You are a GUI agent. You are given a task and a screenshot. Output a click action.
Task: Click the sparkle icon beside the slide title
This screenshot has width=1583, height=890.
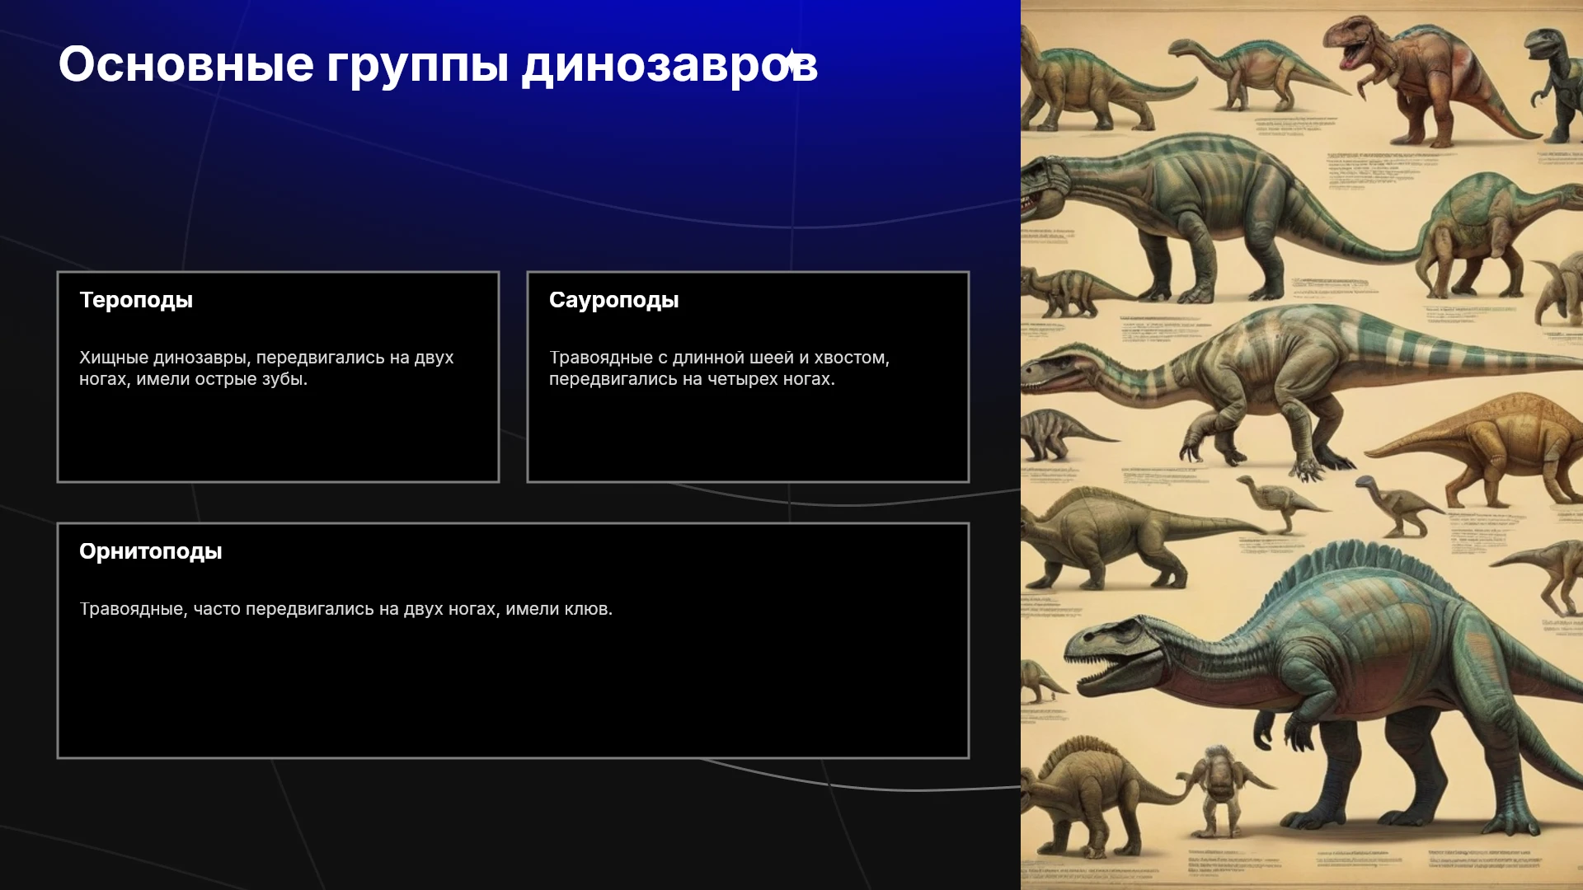[791, 61]
